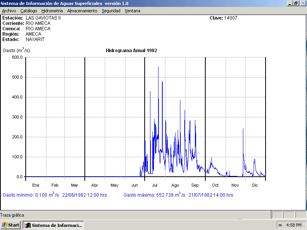Activate the Sistema de Informaci... taskbar button
Image resolution: width=307 pixels, height=230 pixels.
click(53, 225)
